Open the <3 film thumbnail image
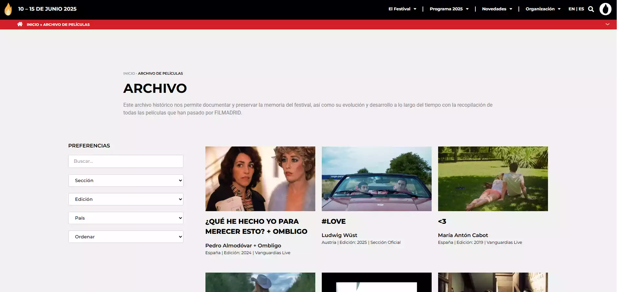This screenshot has height=292, width=617. coord(493,178)
